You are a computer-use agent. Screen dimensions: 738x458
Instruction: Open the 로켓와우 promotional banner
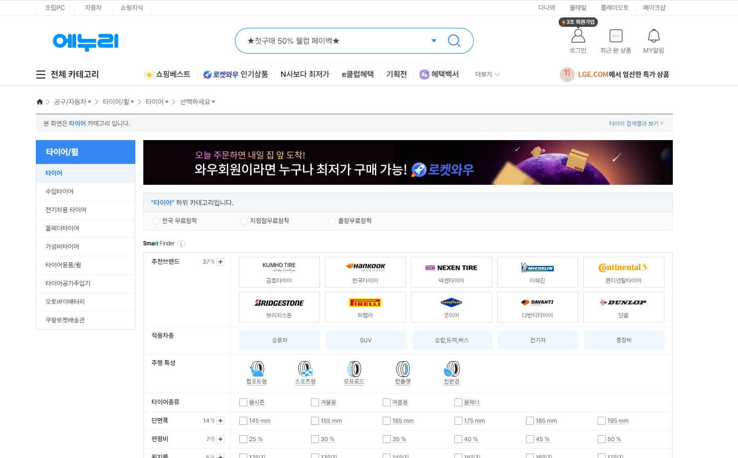pos(408,162)
